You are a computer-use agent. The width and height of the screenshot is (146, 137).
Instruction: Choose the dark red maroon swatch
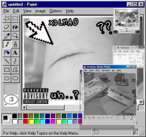[x=26, y=116]
